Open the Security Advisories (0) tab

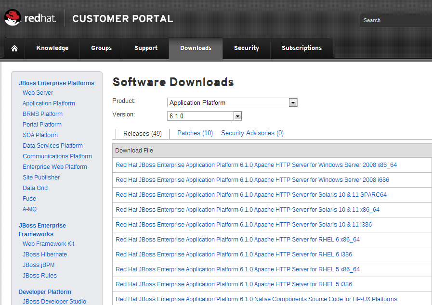tap(252, 133)
